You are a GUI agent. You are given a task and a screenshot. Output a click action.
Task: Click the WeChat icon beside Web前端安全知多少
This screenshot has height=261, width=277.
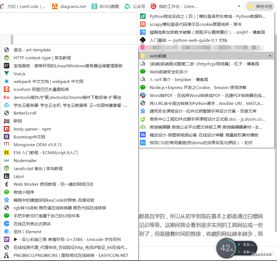click(x=143, y=71)
